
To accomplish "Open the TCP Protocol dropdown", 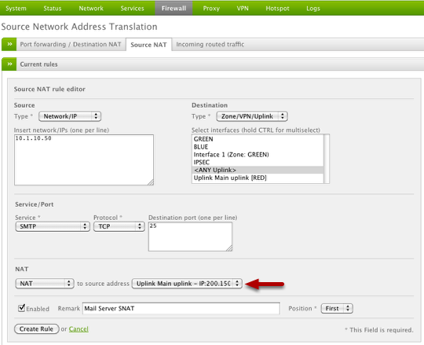I will 119,226.
